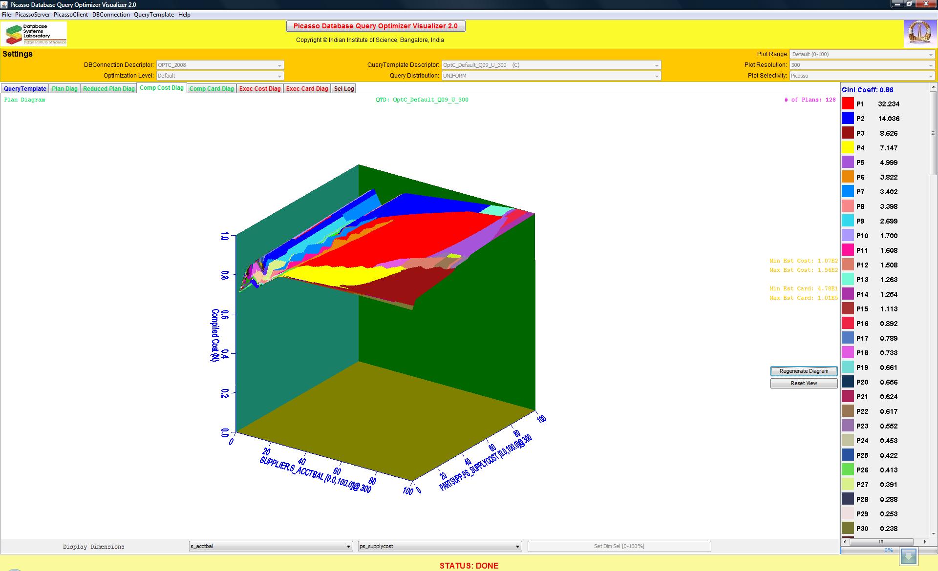Open the DBConnection menu
This screenshot has height=571, width=938.
pos(111,15)
